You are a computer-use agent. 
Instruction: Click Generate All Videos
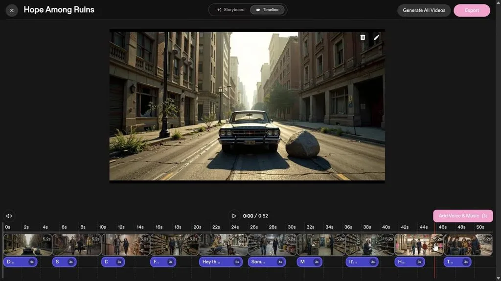[x=424, y=11]
